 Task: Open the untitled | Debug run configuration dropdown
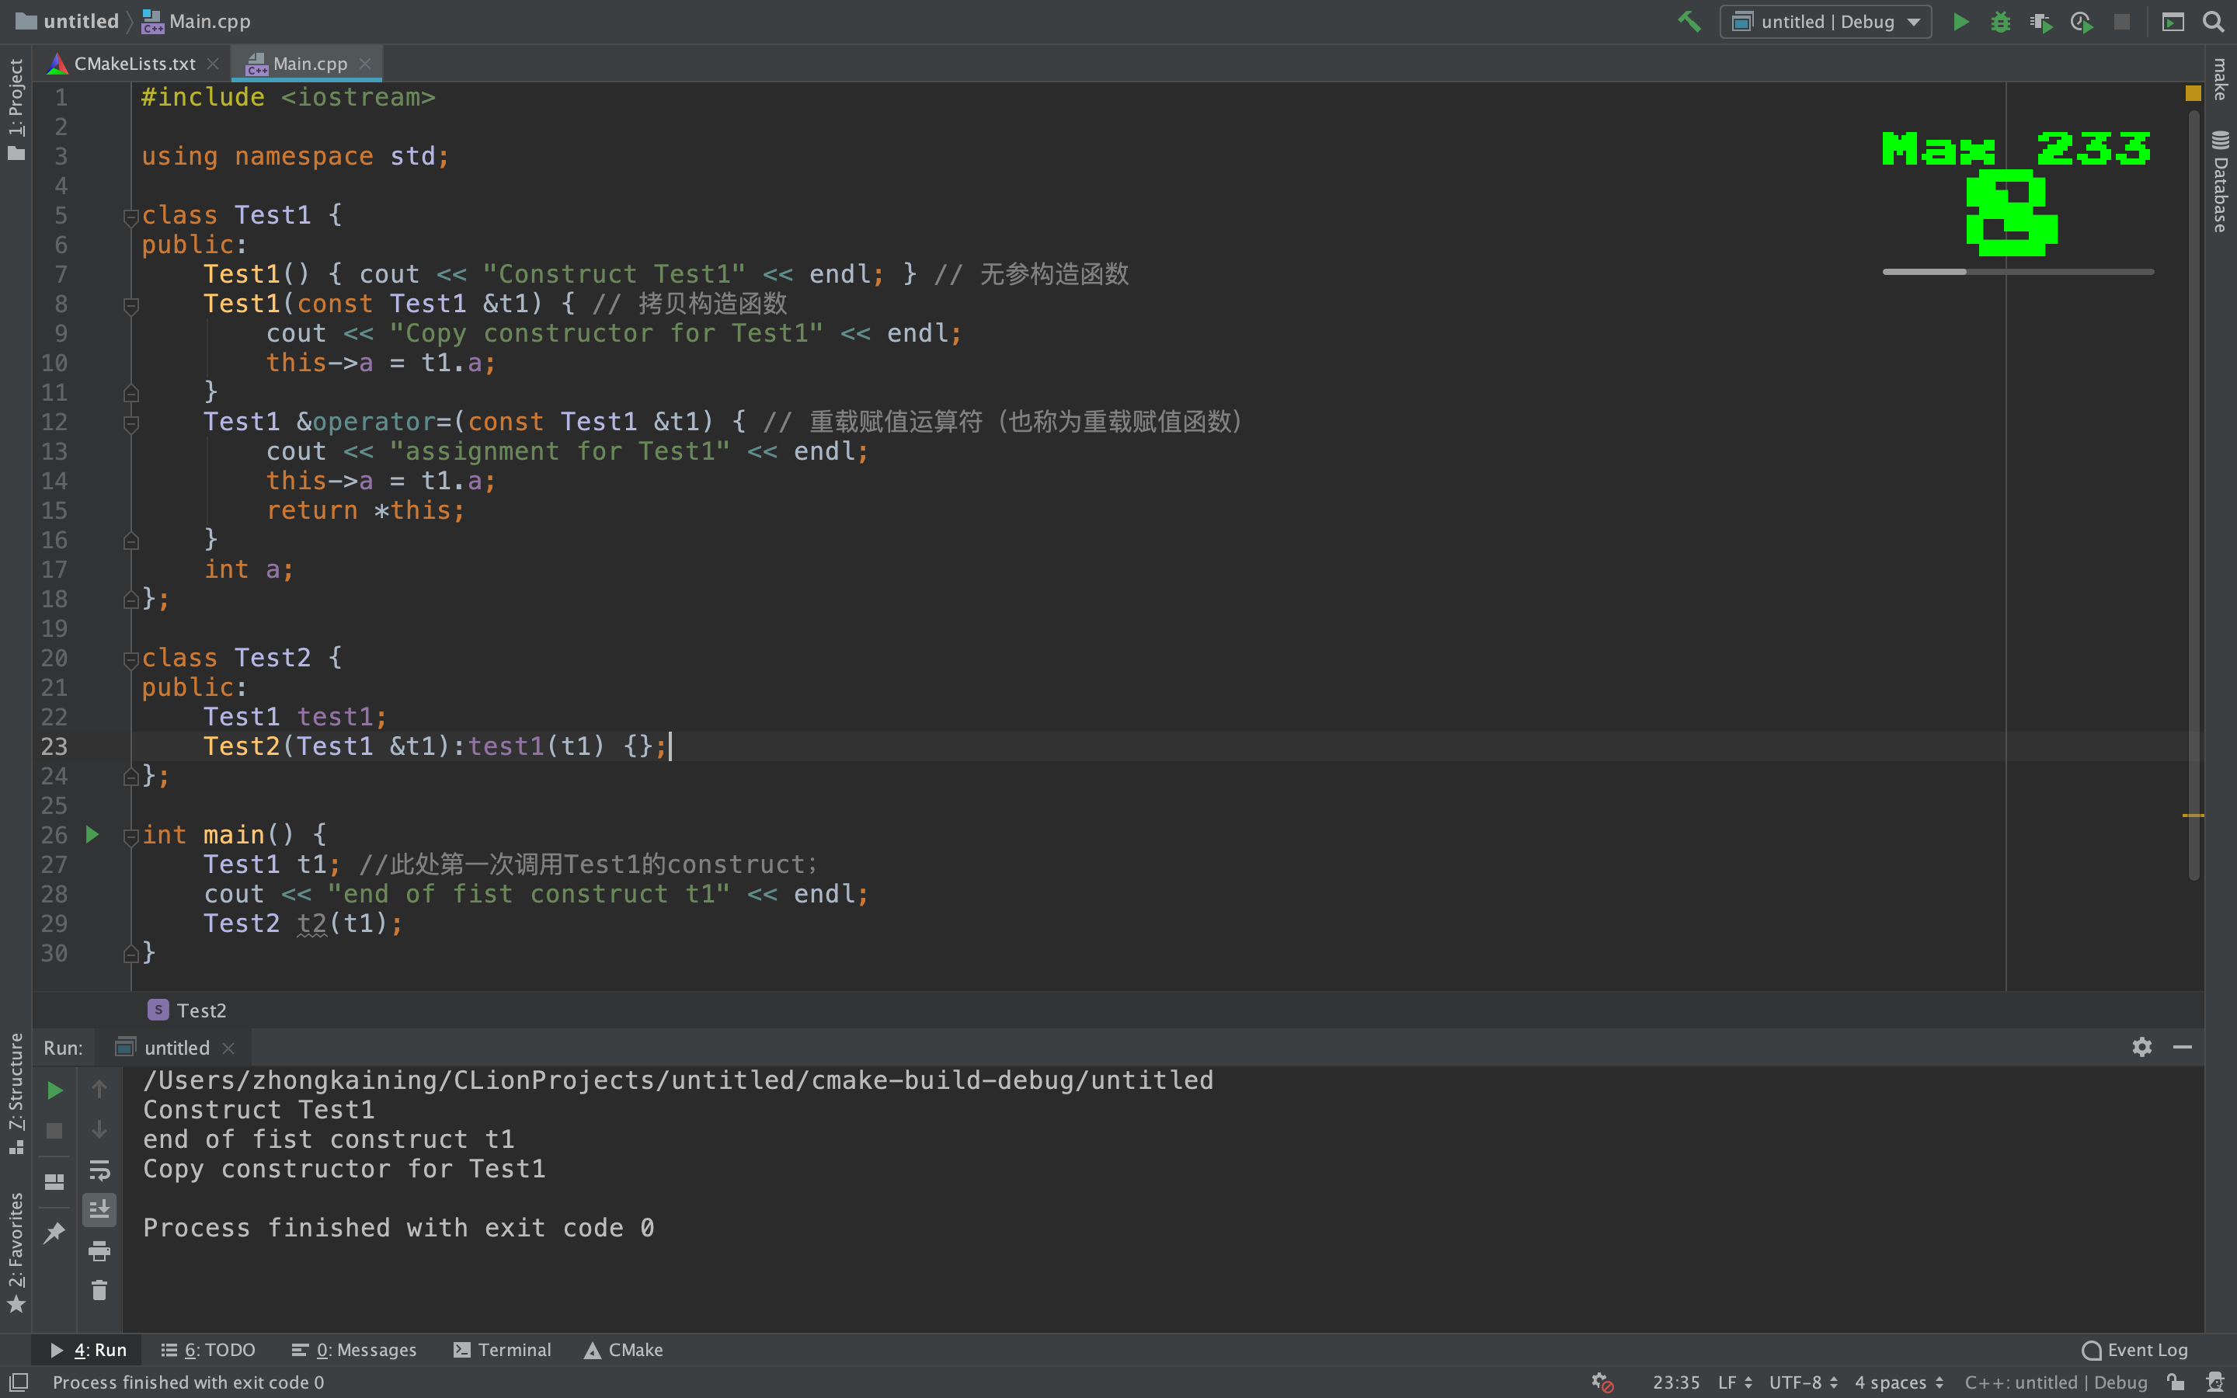(x=1825, y=21)
